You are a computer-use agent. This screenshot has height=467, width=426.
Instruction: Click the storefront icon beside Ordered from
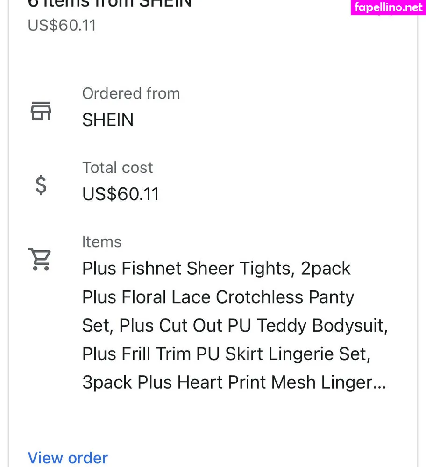click(41, 111)
